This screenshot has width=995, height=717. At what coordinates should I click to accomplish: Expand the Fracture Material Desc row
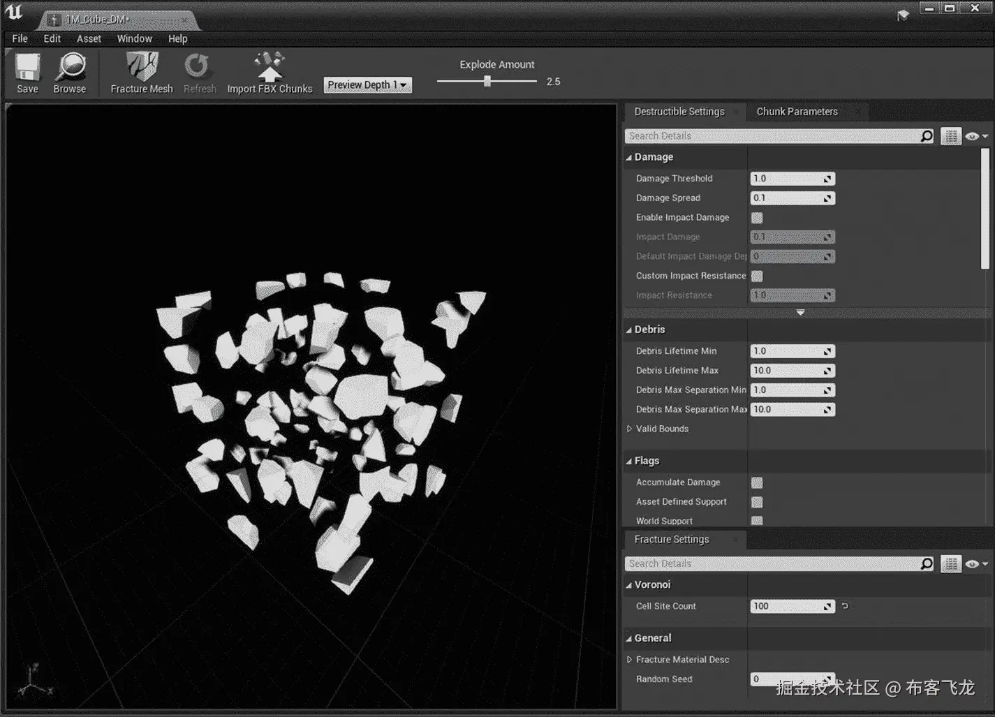click(x=629, y=659)
